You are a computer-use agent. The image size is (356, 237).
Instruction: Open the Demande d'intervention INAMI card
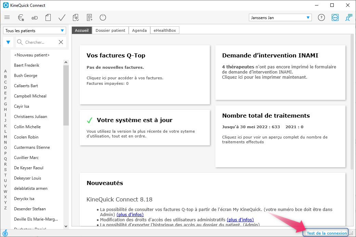point(280,73)
